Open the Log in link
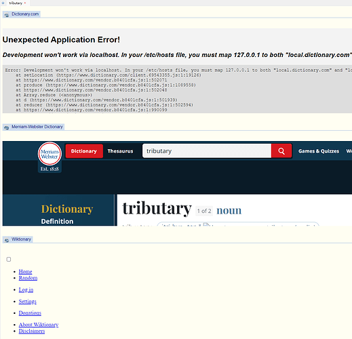Viewport: 352px width, 339px height. coord(26,290)
